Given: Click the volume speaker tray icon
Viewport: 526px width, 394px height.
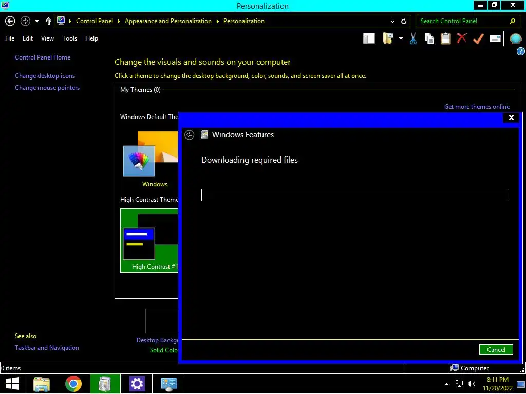Looking at the screenshot, I should (x=472, y=384).
